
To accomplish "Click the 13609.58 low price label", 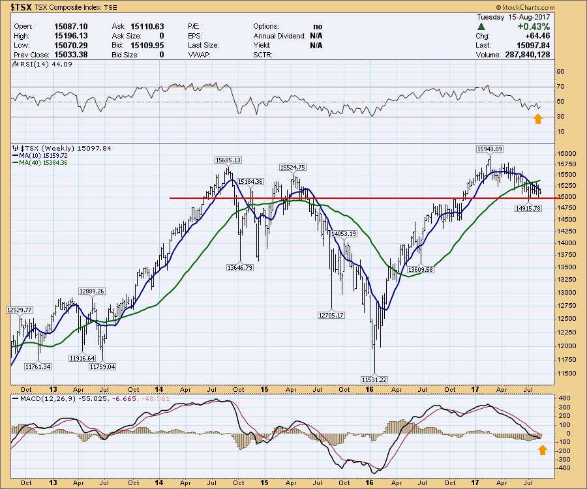I will tap(420, 269).
